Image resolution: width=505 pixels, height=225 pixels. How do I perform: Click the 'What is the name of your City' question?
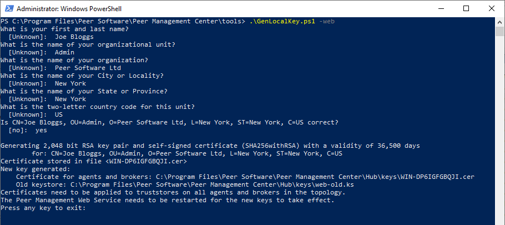tap(82, 76)
